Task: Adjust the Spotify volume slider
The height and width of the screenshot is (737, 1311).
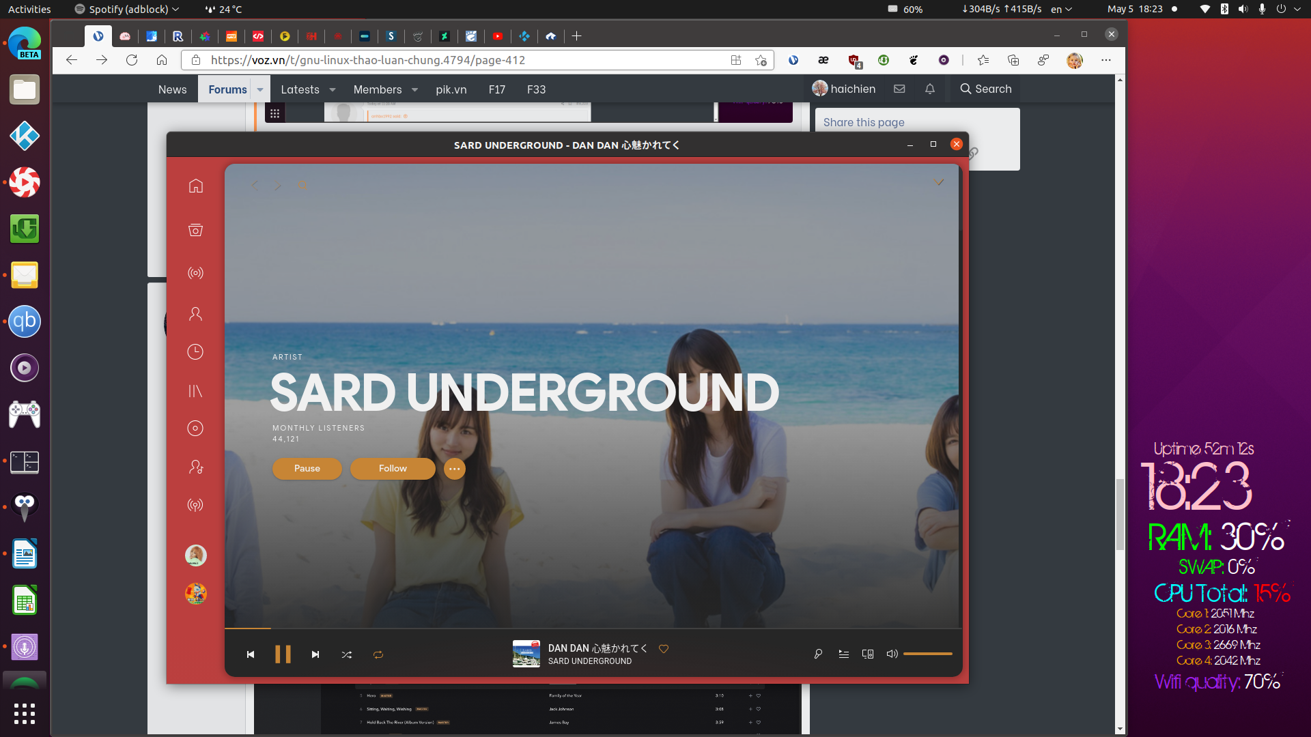Action: [x=928, y=654]
